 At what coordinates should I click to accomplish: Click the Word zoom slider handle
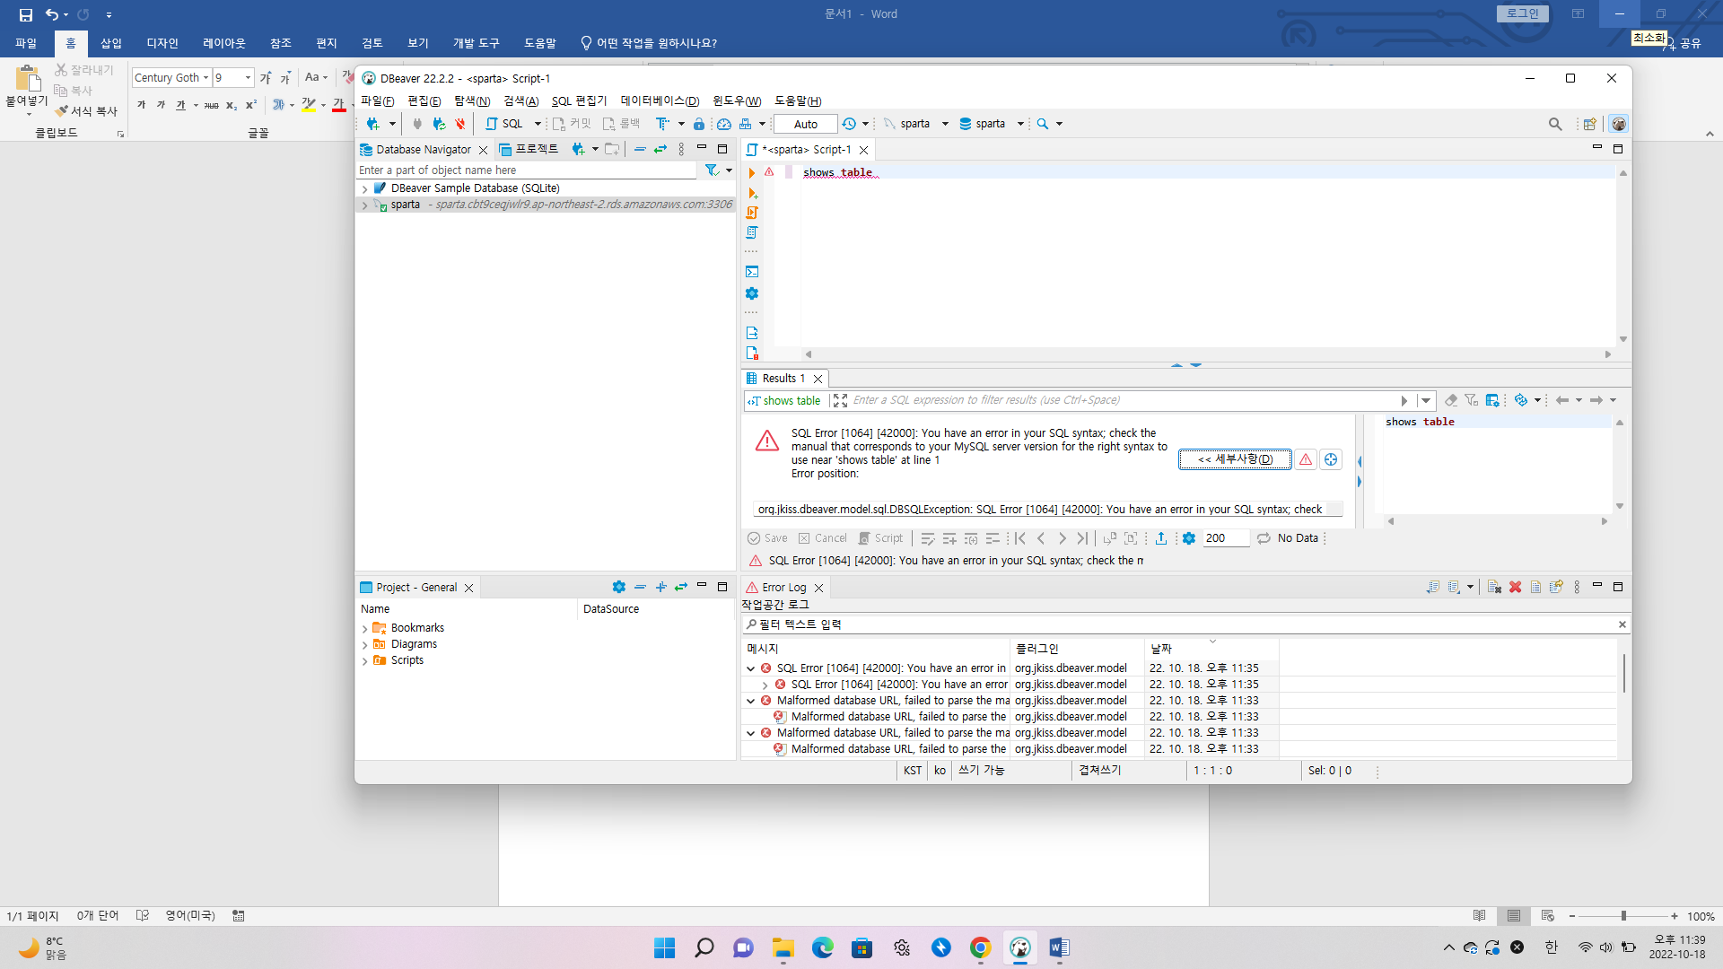[1623, 916]
